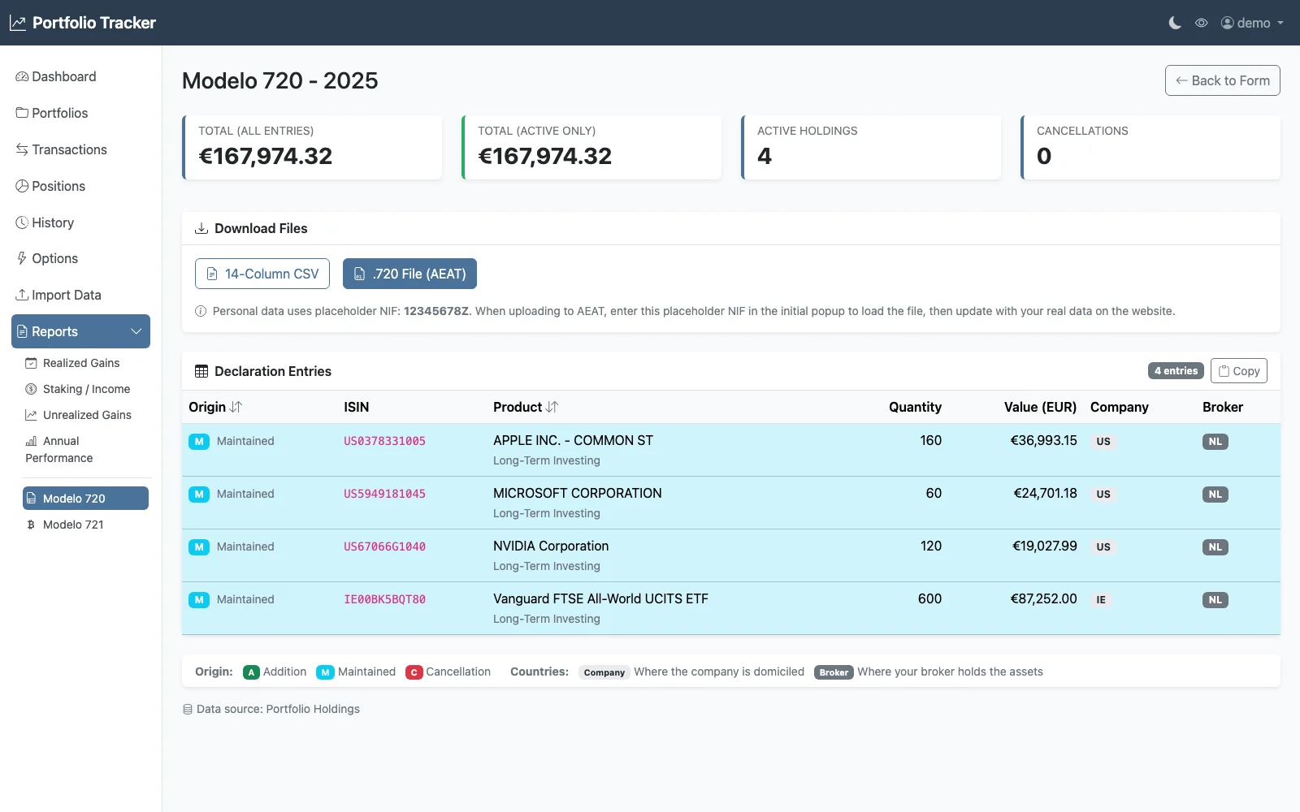The height and width of the screenshot is (812, 1300).
Task: Click the M badge in Apple row
Action: click(x=199, y=442)
